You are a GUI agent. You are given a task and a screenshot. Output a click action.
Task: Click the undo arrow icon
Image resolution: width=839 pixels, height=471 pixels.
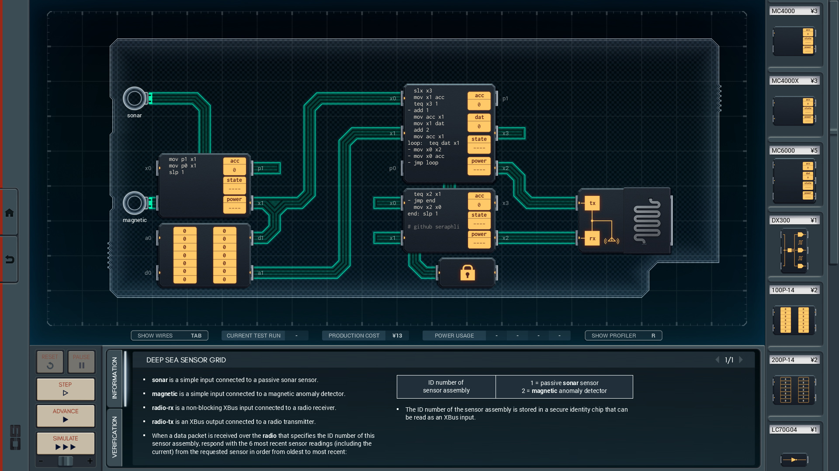[9, 259]
